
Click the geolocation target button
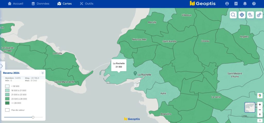(242, 15)
